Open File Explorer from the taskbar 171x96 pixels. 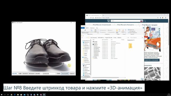pyautogui.click(x=18, y=95)
